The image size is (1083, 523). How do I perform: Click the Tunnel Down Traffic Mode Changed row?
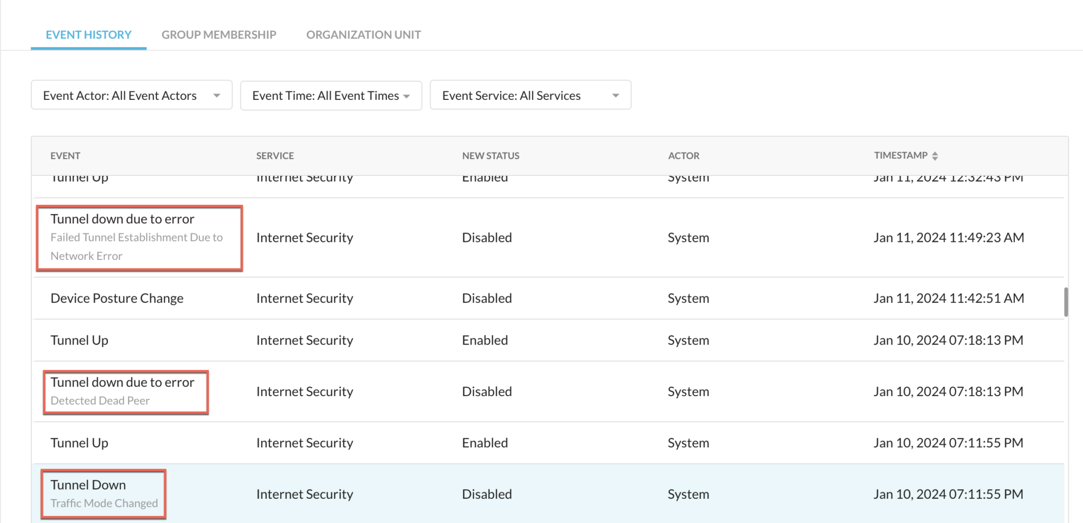click(104, 493)
